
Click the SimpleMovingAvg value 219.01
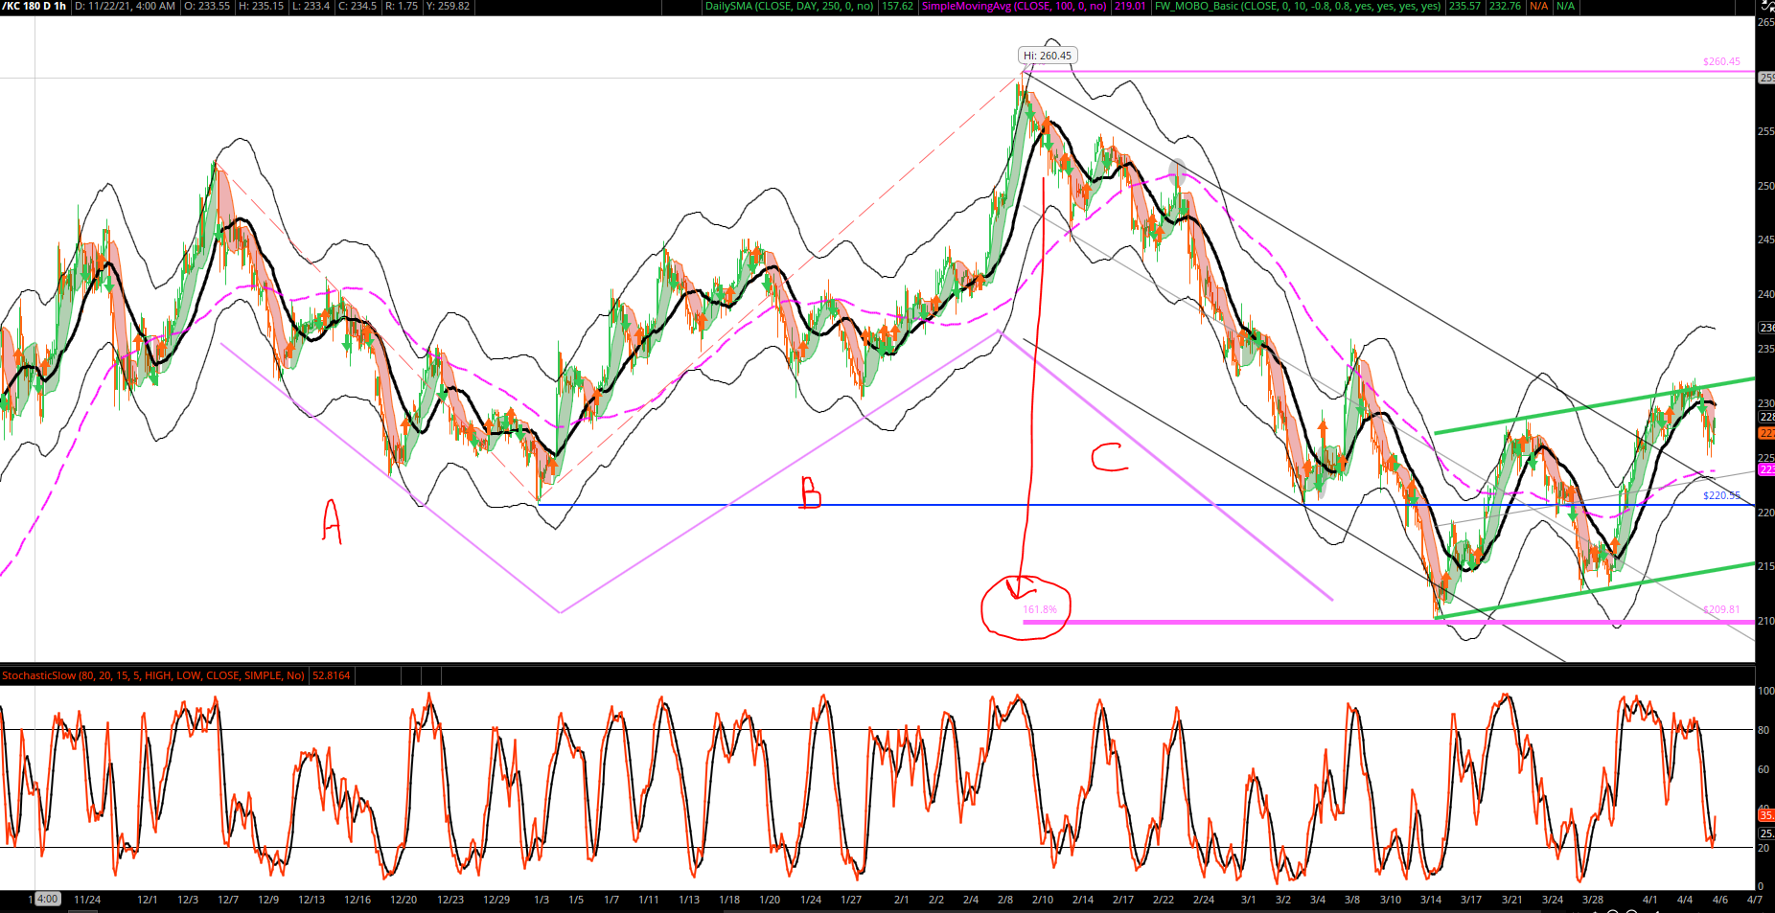click(x=1131, y=6)
